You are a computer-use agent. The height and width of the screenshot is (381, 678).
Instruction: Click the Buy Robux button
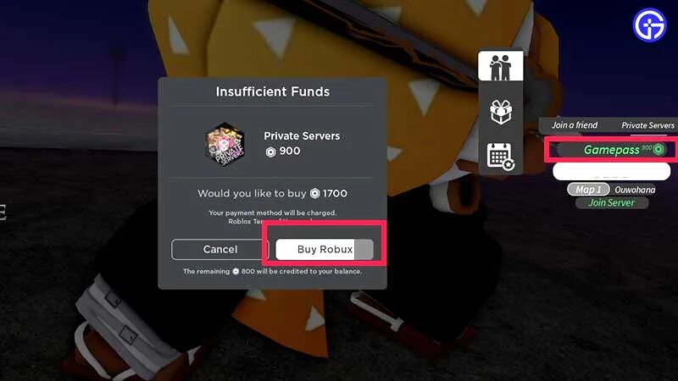[x=325, y=249]
